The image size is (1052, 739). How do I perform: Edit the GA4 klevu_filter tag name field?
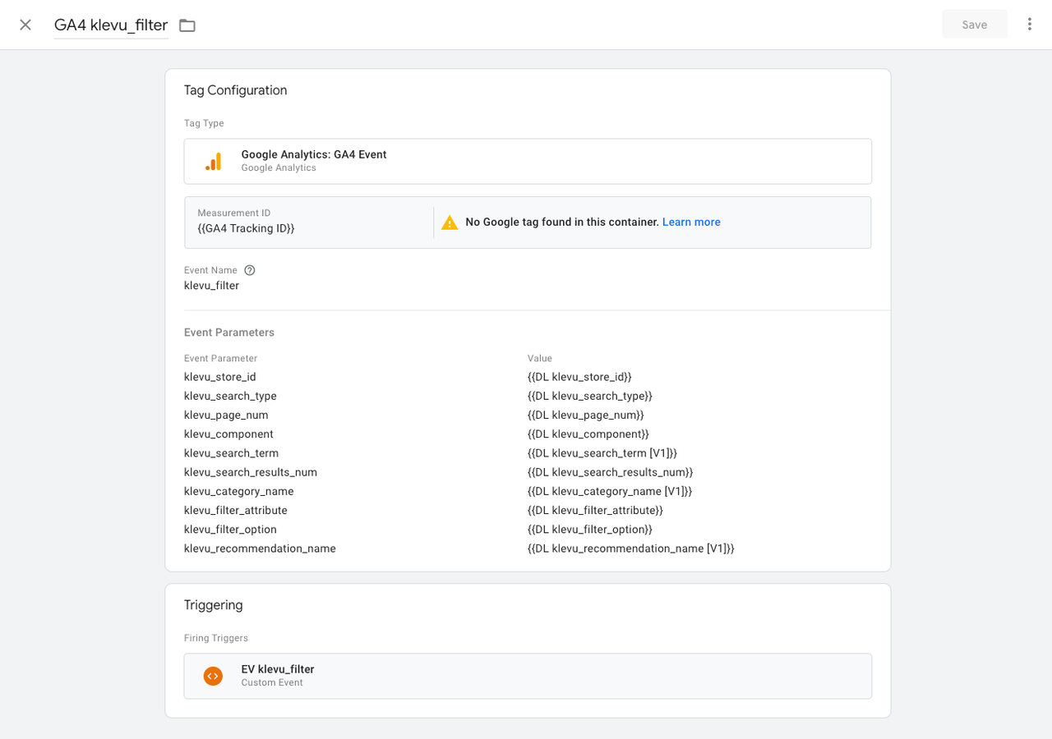[111, 25]
